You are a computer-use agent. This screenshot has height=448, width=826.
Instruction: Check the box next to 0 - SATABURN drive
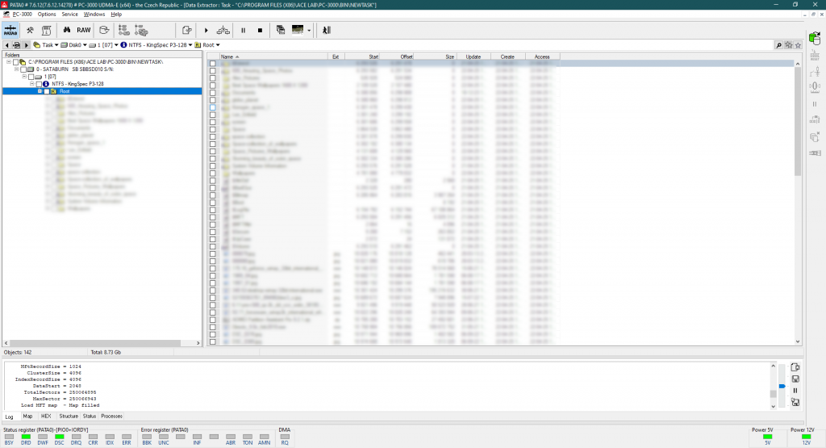click(23, 69)
